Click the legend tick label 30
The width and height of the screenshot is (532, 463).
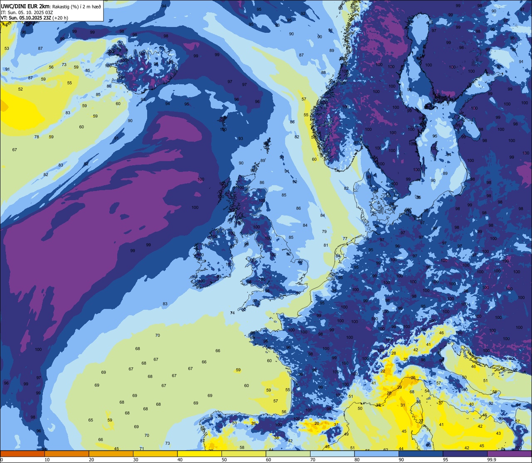(x=135, y=460)
